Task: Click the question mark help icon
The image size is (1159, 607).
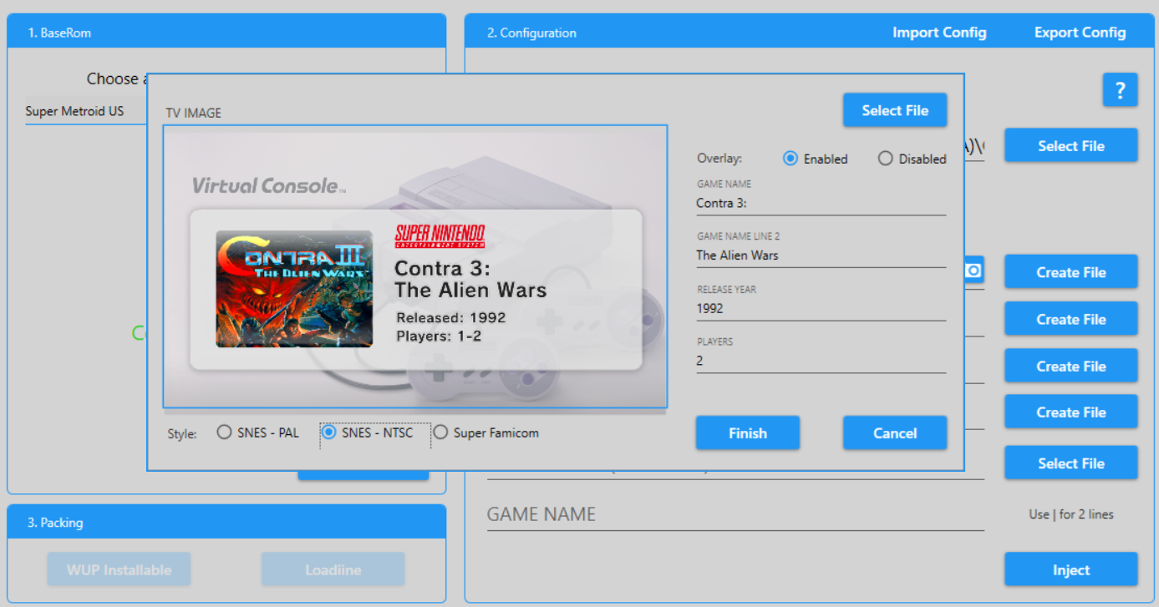Action: (1120, 90)
